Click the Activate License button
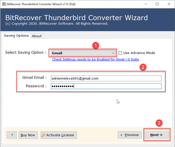The image size is (175, 147). point(59,135)
